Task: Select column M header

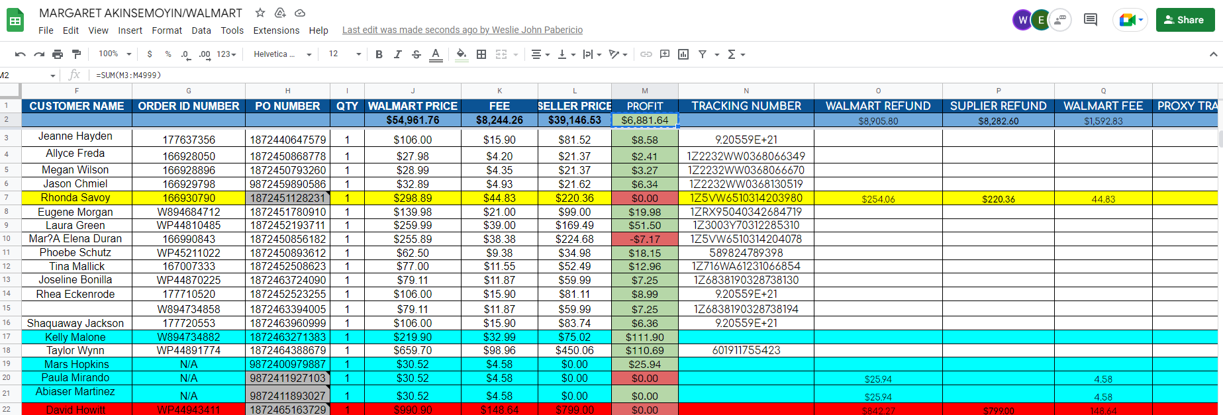Action: [x=645, y=91]
